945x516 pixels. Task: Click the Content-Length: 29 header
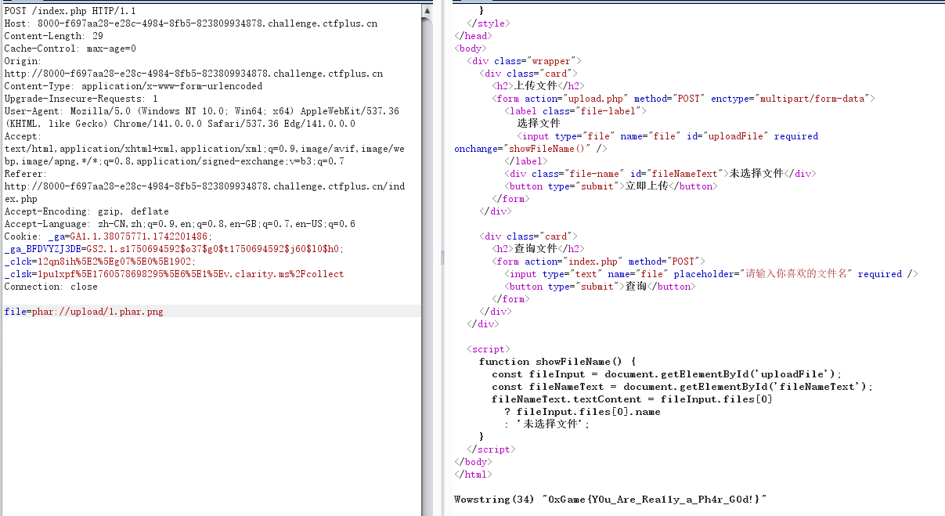tap(53, 36)
